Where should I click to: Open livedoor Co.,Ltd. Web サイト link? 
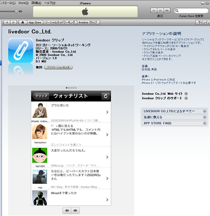[162, 94]
